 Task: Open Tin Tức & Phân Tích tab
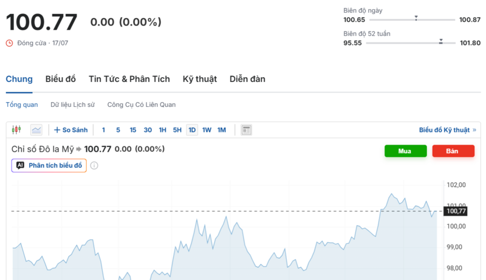(x=129, y=80)
